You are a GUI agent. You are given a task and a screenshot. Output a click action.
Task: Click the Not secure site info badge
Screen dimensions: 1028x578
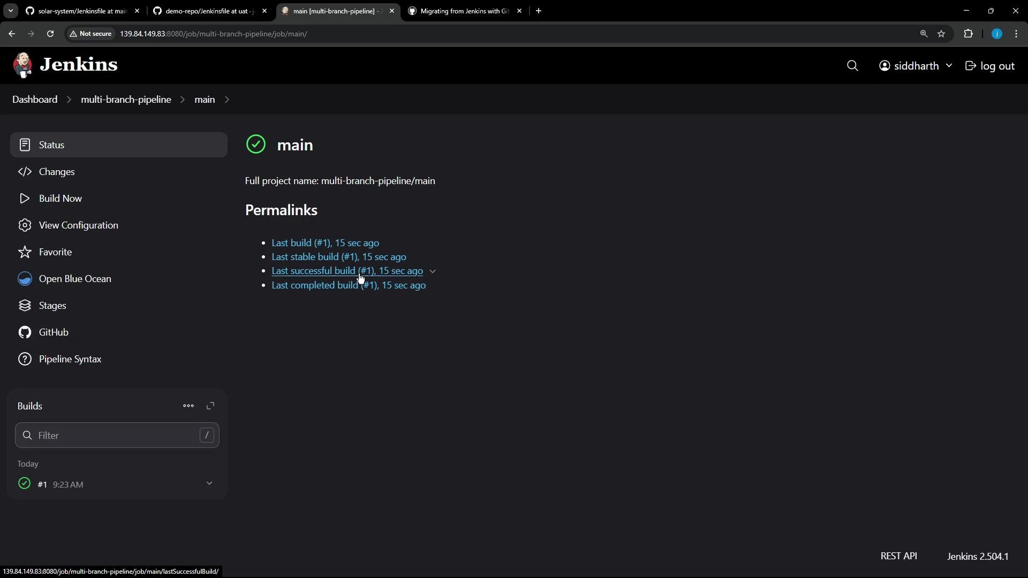[90, 34]
